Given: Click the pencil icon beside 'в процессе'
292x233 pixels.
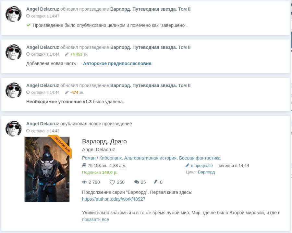Looking at the screenshot, I should coord(187,165).
